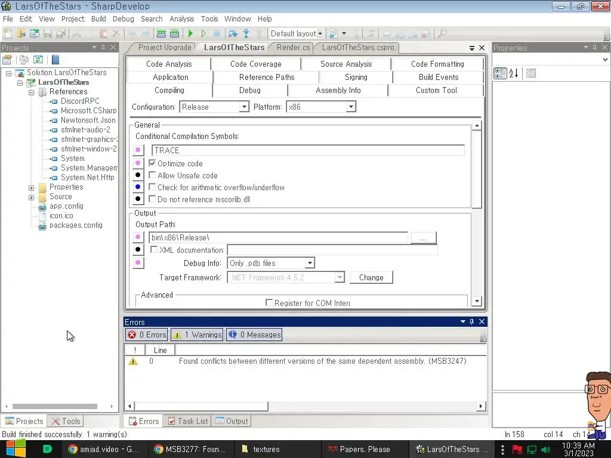The width and height of the screenshot is (611, 458).
Task: Open the Assembly Info settings tab
Action: (338, 91)
